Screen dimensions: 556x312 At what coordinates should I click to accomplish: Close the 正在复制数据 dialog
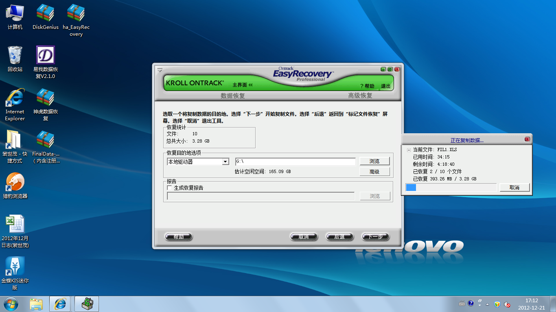click(x=527, y=139)
